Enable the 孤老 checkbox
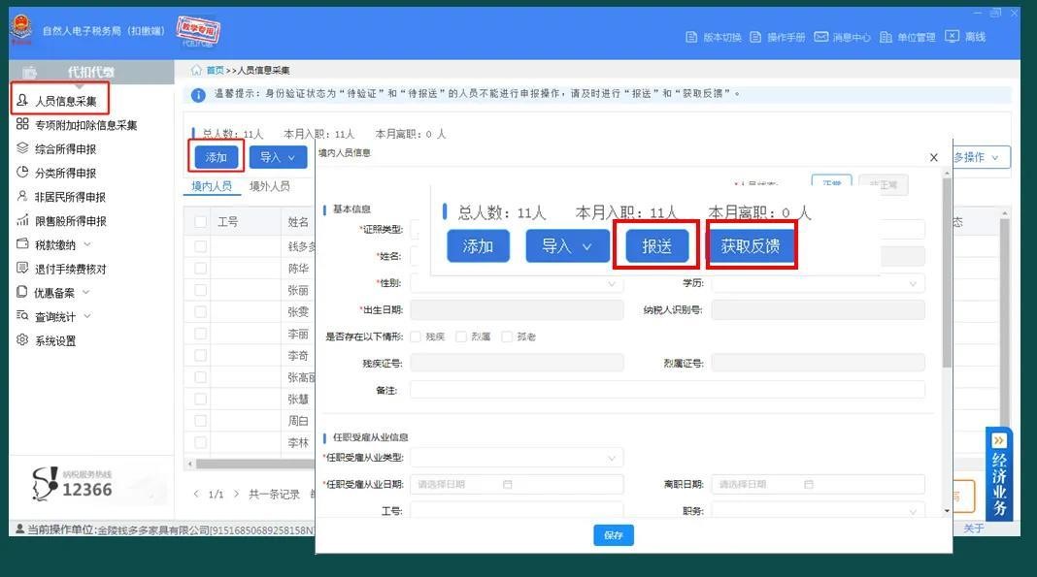1037x577 pixels. click(x=507, y=337)
